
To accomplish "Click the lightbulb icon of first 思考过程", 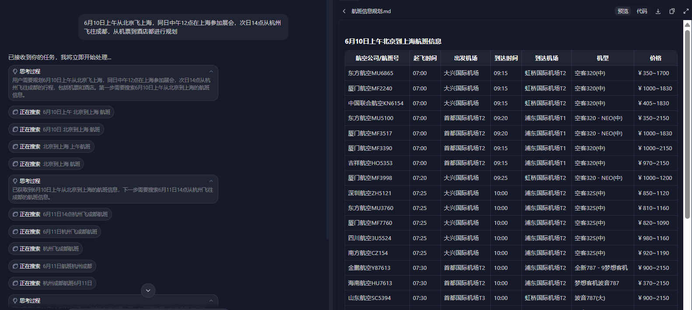I will [15, 71].
